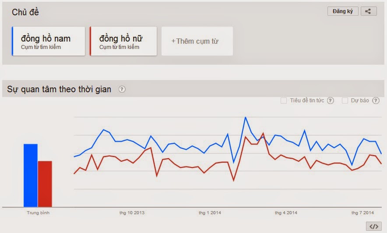Click the blue average bar

(x=31, y=175)
